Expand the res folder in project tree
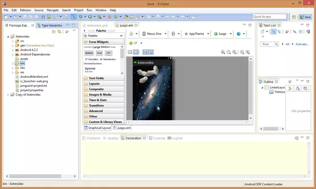 coord(13,72)
